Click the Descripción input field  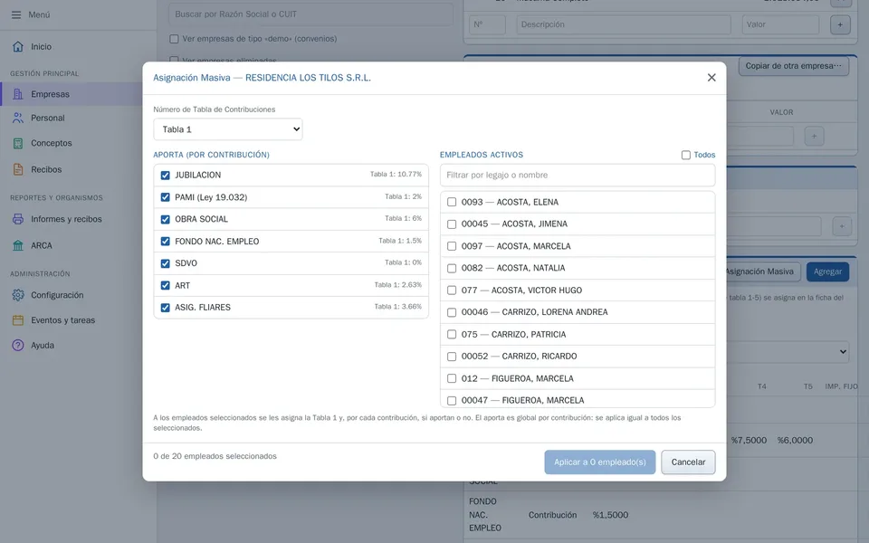(x=624, y=24)
